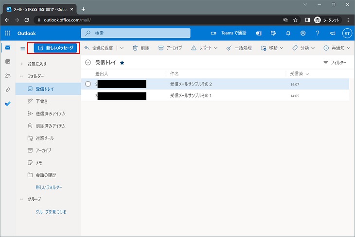This screenshot has width=355, height=237.
Task: Open Files paperclip module in left rail
Action: [x=8, y=90]
